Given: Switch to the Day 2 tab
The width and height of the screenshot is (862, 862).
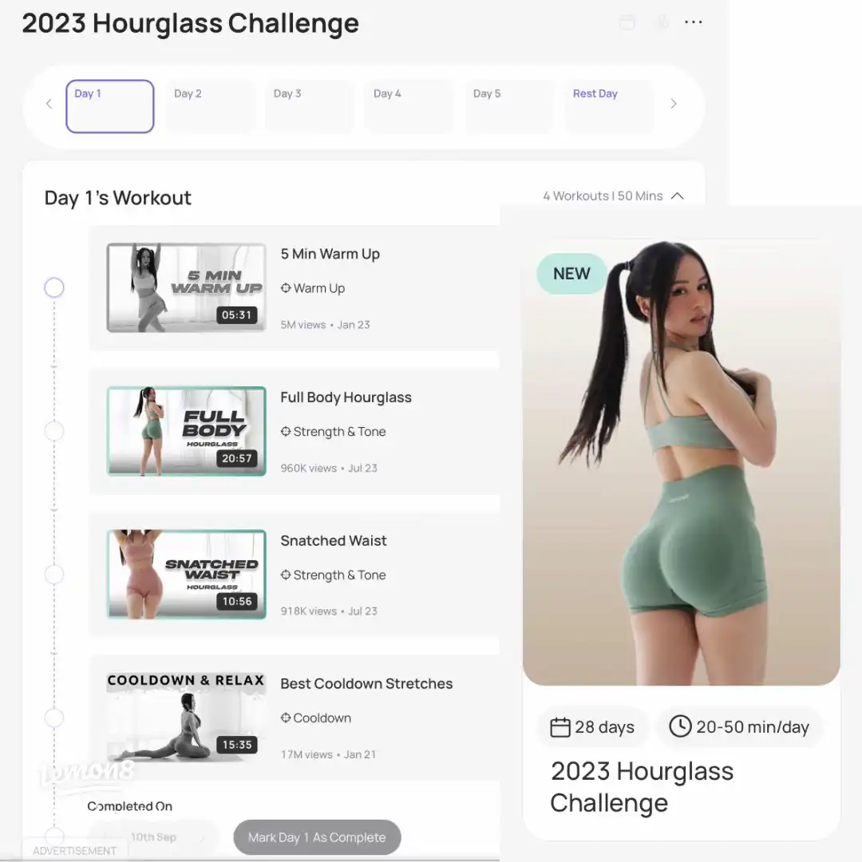Looking at the screenshot, I should click(209, 106).
